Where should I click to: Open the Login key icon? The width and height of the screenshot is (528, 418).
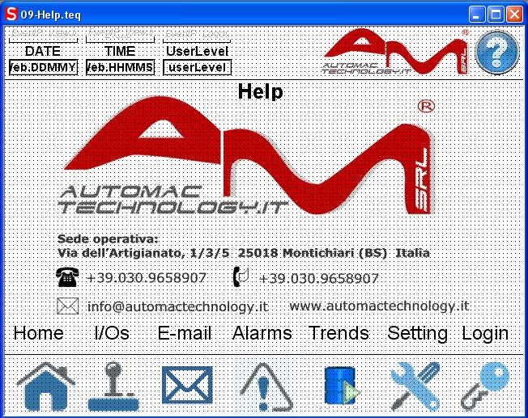[x=485, y=386]
